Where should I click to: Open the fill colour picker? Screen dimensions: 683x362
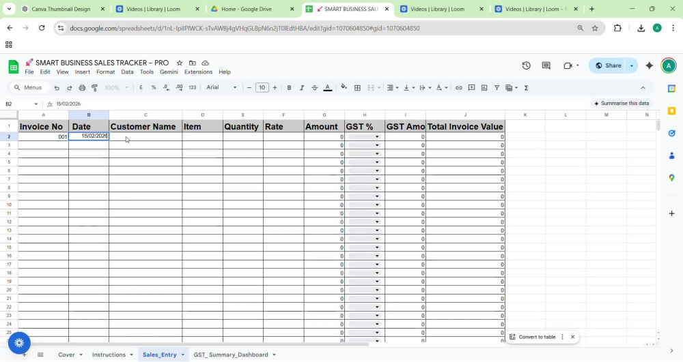[344, 87]
